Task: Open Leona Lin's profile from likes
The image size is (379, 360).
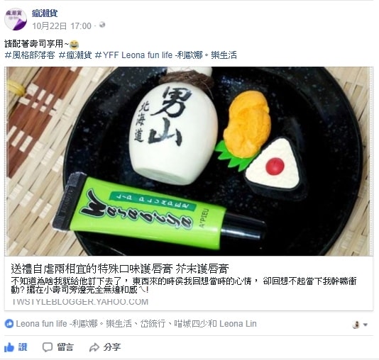Action: point(238,324)
